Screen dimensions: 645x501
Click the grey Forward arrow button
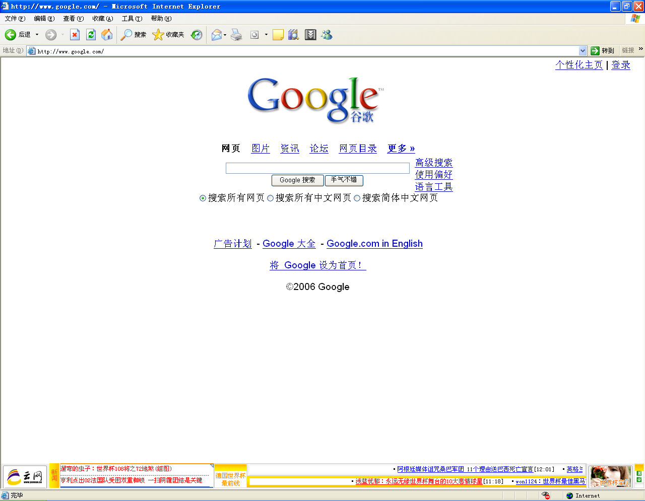point(51,35)
